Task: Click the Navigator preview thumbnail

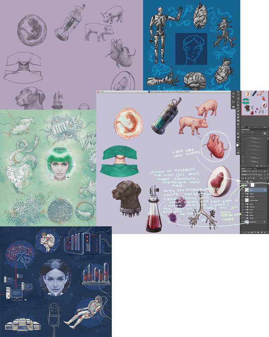Action: (254, 103)
